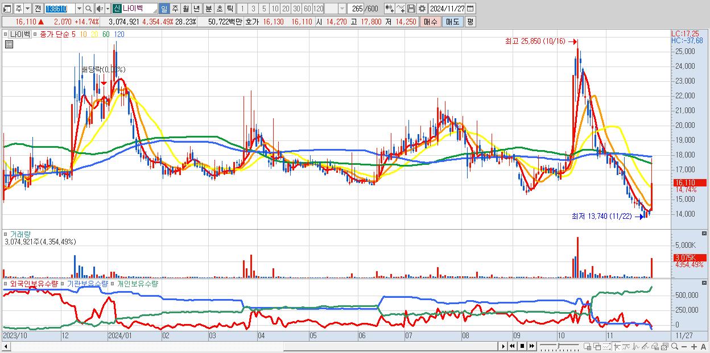Click the date field 2024/11/27
Viewport: 710px width, 353px height.
click(x=447, y=9)
